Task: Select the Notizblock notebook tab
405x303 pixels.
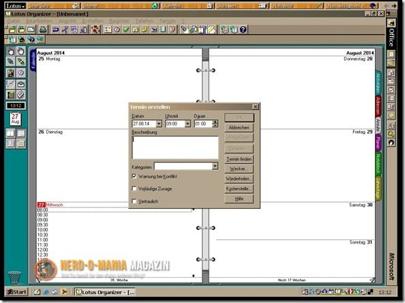Action: tap(378, 163)
